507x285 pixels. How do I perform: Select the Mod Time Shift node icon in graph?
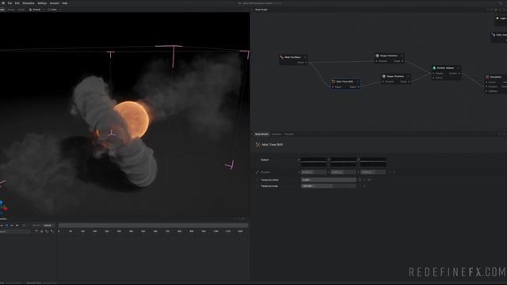coord(334,82)
